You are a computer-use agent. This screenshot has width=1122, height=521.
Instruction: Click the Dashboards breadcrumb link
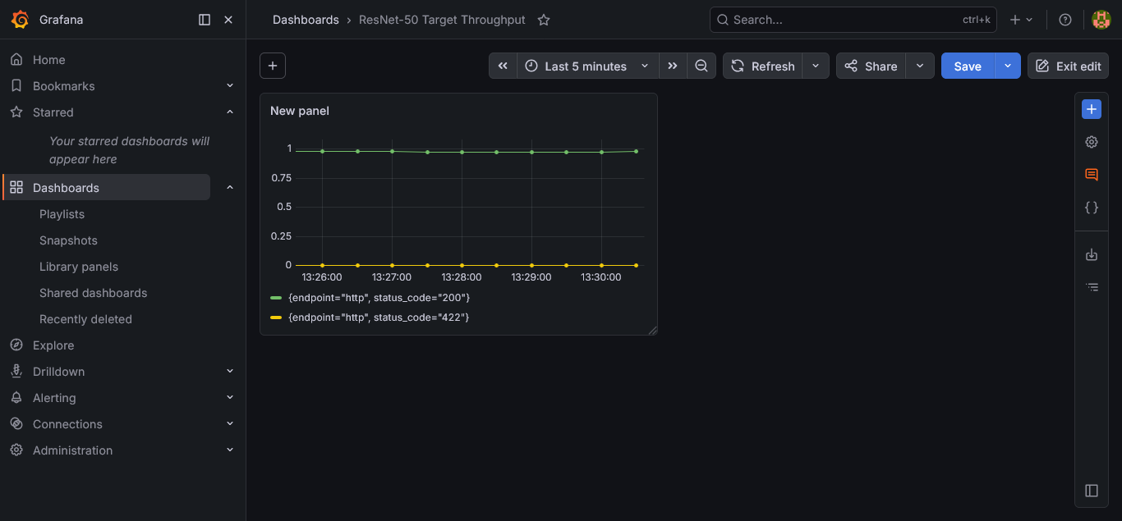[x=306, y=20]
